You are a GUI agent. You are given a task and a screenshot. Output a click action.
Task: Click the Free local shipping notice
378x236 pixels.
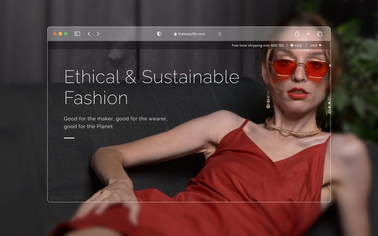pos(258,45)
